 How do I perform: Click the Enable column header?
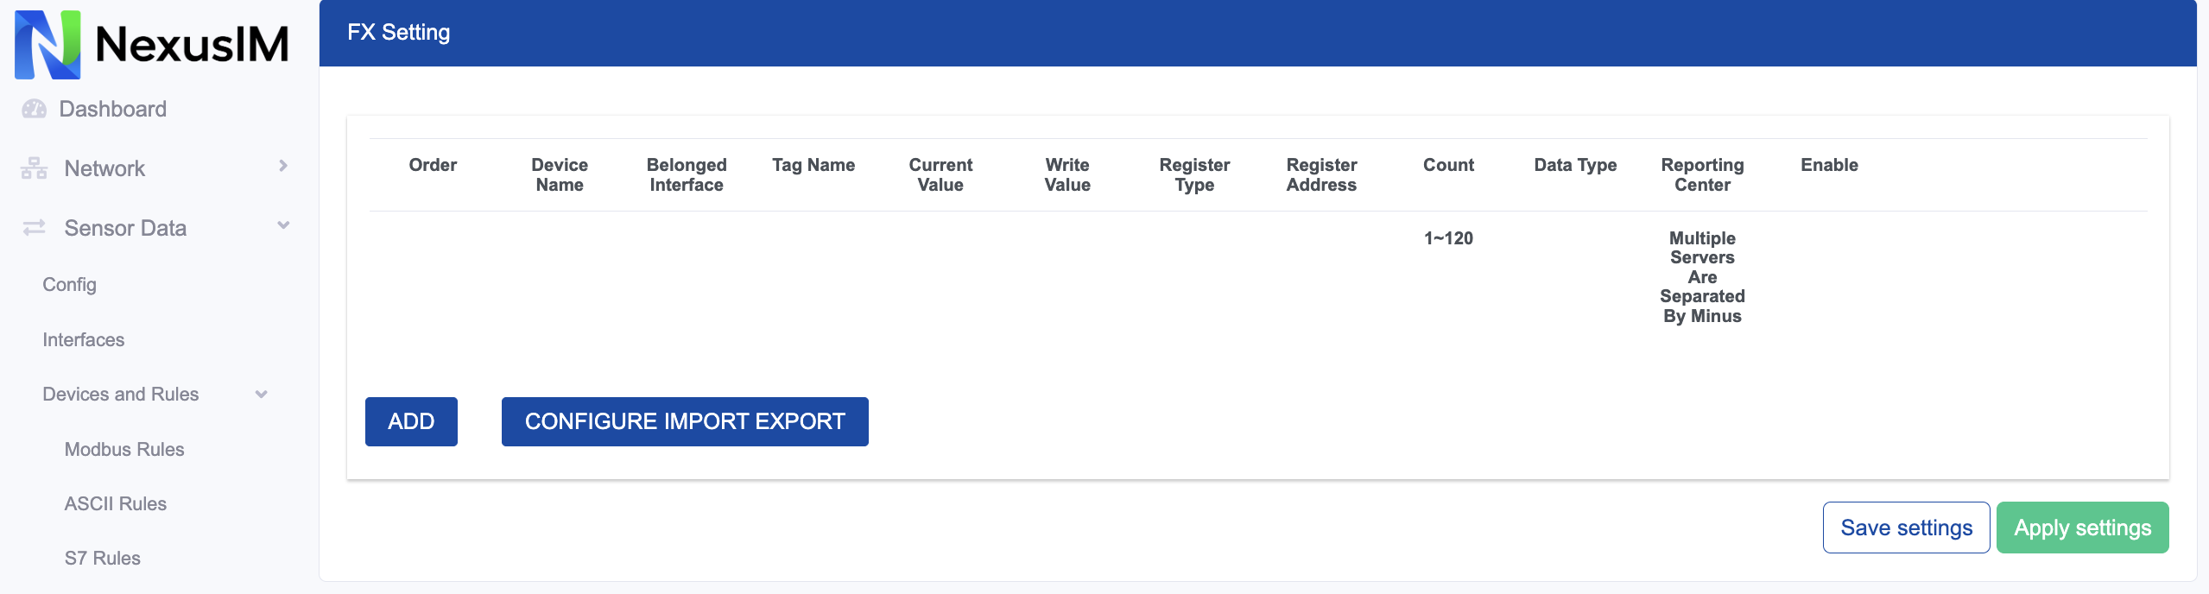pyautogui.click(x=1829, y=165)
